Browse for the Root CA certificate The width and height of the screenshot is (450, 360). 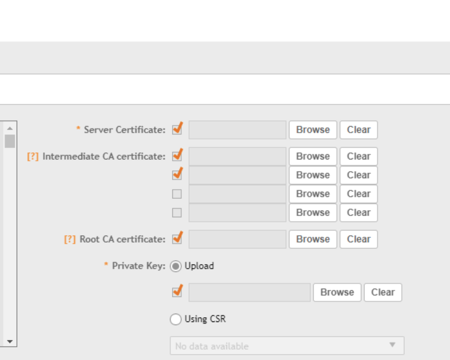click(x=313, y=239)
